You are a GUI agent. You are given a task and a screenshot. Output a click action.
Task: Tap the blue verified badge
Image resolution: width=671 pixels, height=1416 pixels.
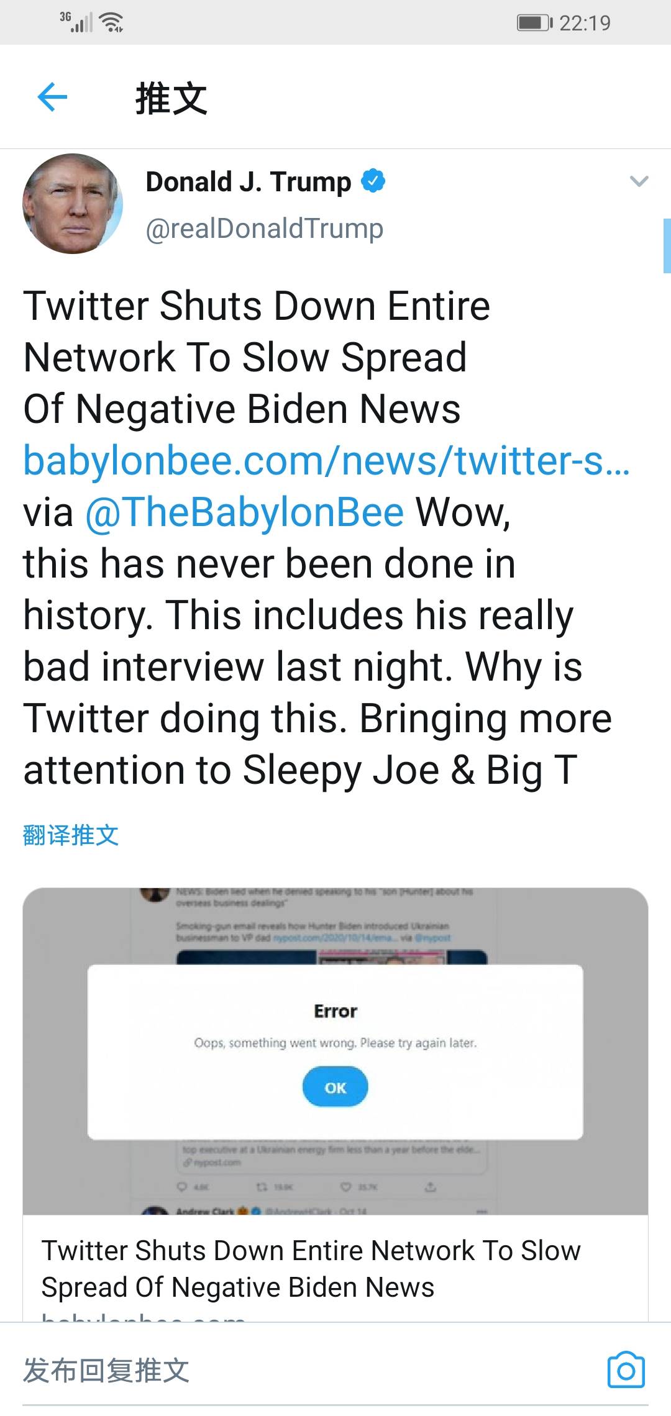tap(373, 181)
